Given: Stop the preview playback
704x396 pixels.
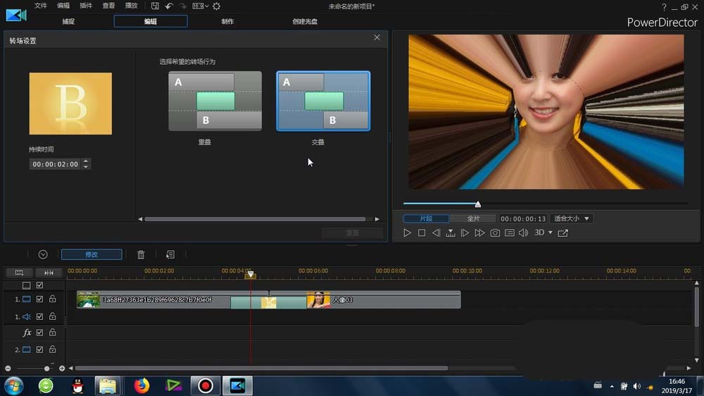Looking at the screenshot, I should pyautogui.click(x=422, y=233).
